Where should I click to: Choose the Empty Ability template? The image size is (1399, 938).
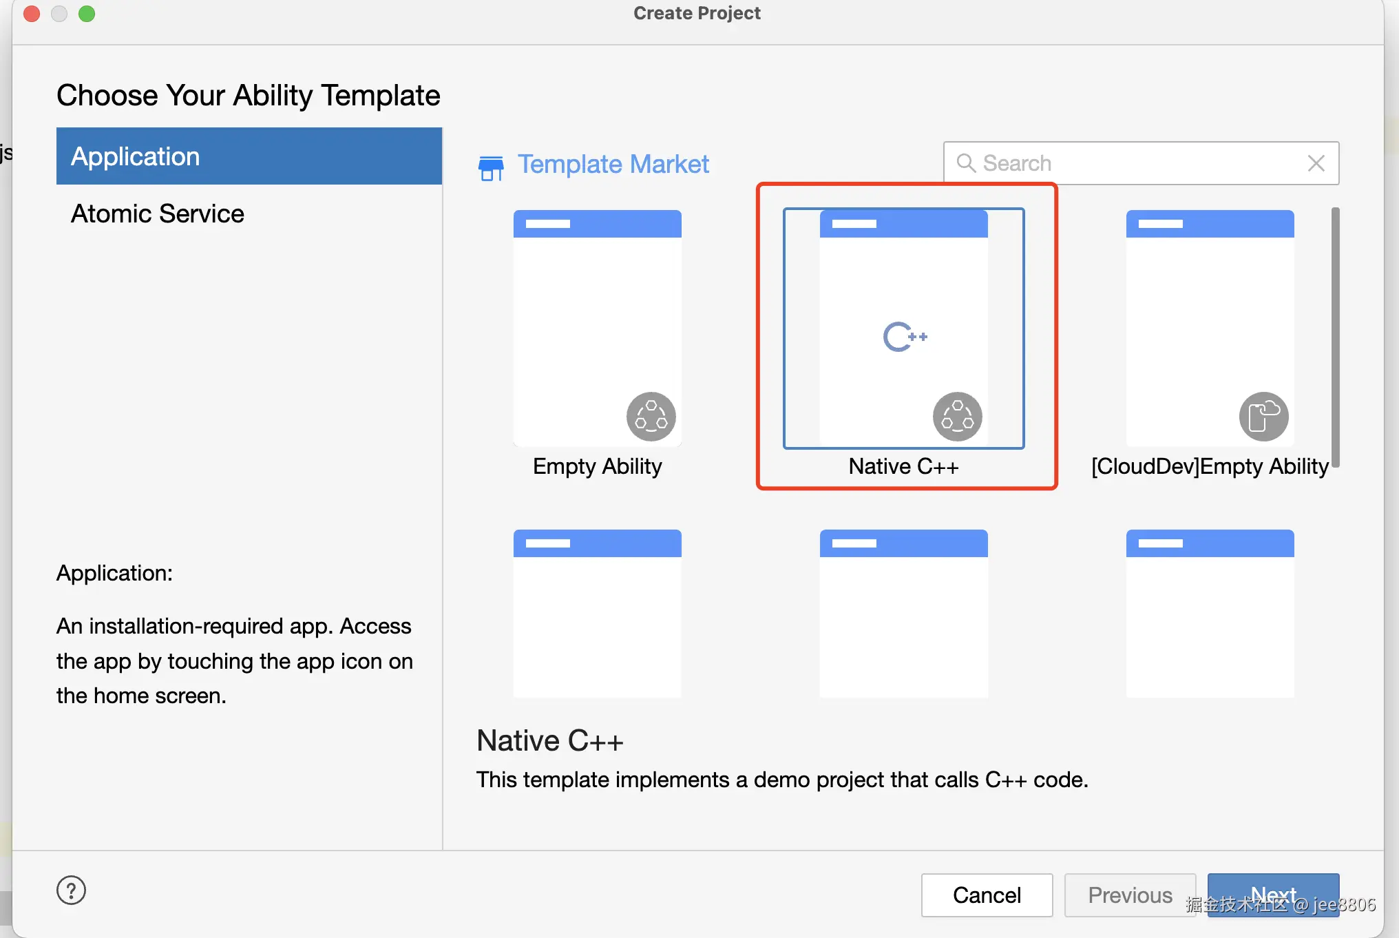point(597,329)
